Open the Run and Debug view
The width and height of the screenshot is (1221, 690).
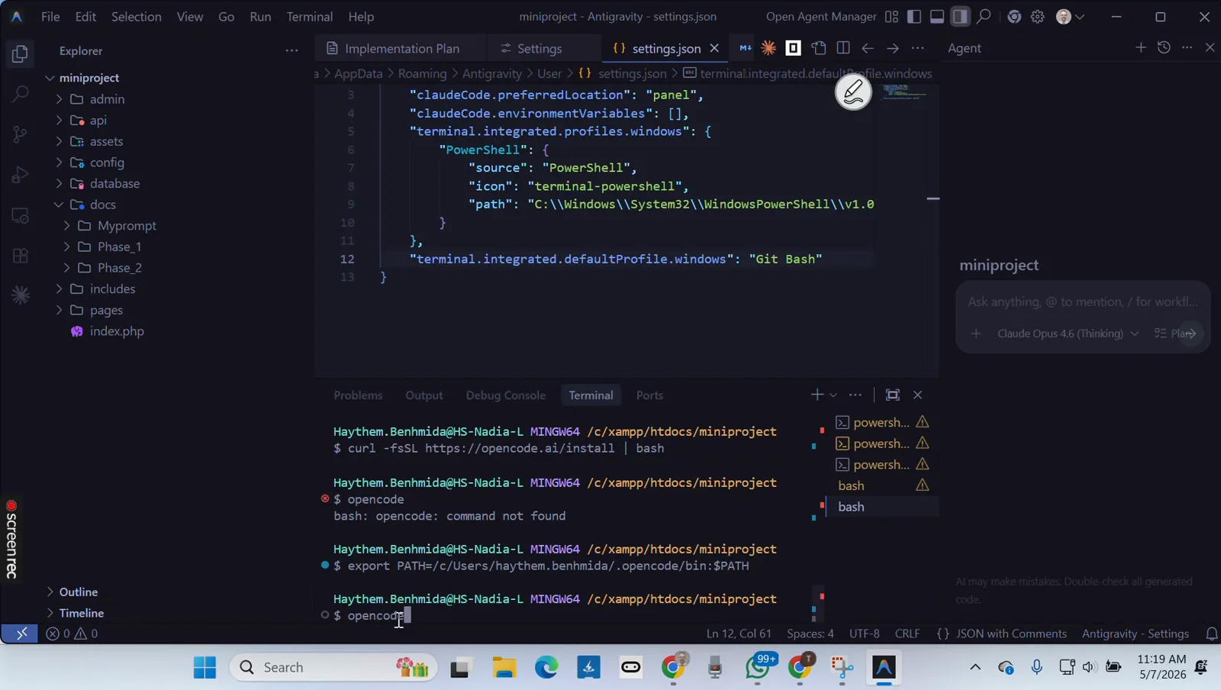click(21, 175)
